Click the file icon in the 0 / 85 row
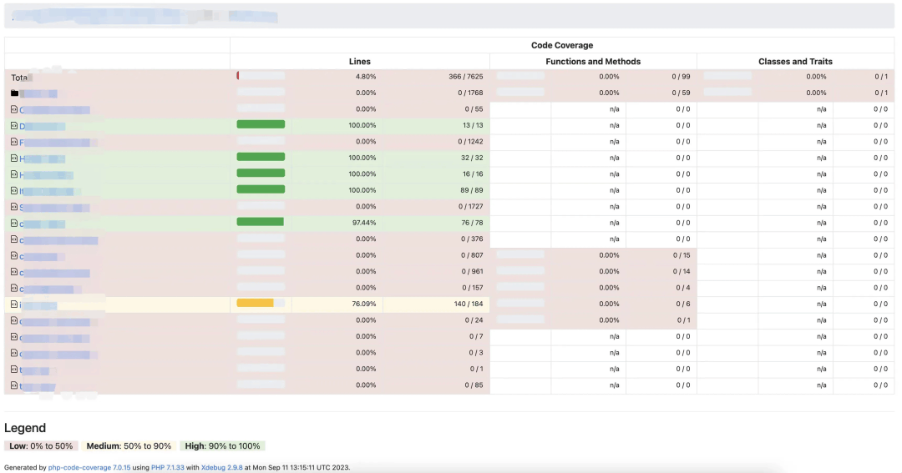 coord(14,385)
